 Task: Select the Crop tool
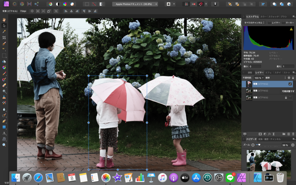coord(4,38)
